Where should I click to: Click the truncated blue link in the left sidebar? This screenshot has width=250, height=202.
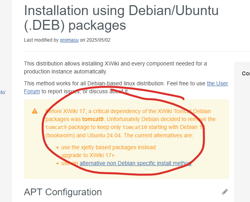pos(3,92)
